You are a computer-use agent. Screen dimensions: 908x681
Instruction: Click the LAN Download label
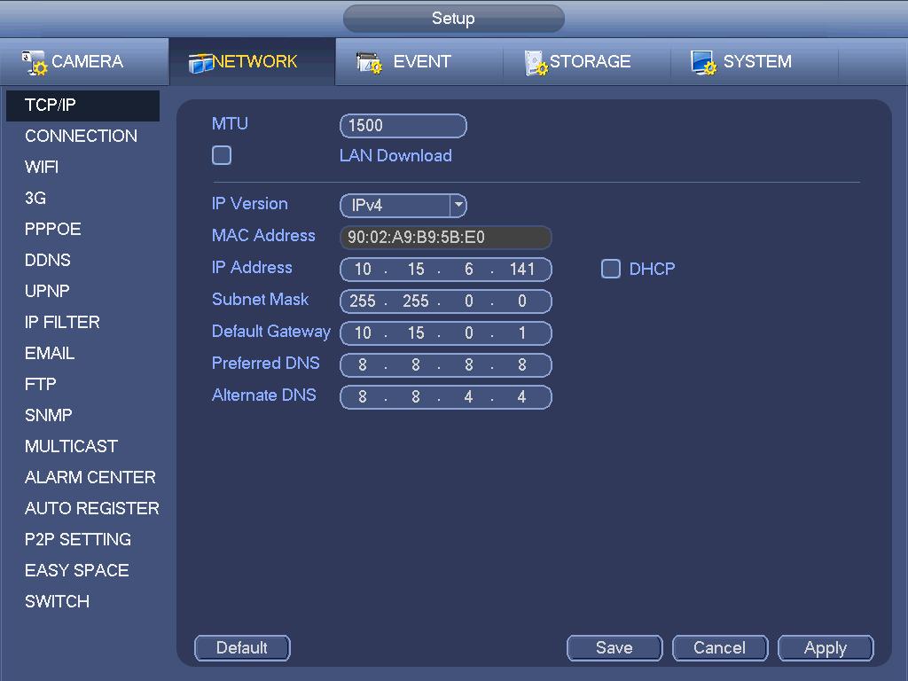coord(395,156)
